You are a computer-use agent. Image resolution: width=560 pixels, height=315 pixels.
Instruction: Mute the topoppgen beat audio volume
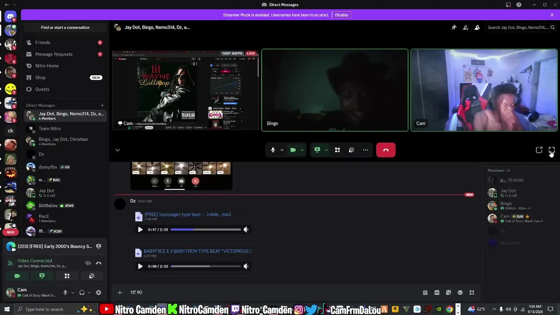246,229
